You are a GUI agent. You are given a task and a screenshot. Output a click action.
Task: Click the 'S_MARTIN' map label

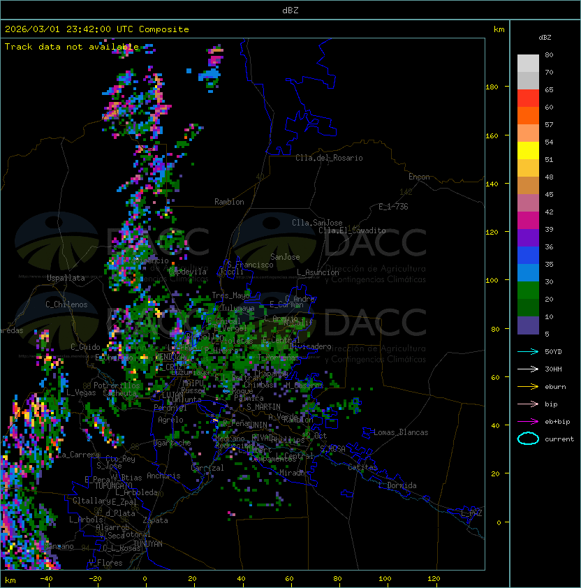[263, 407]
